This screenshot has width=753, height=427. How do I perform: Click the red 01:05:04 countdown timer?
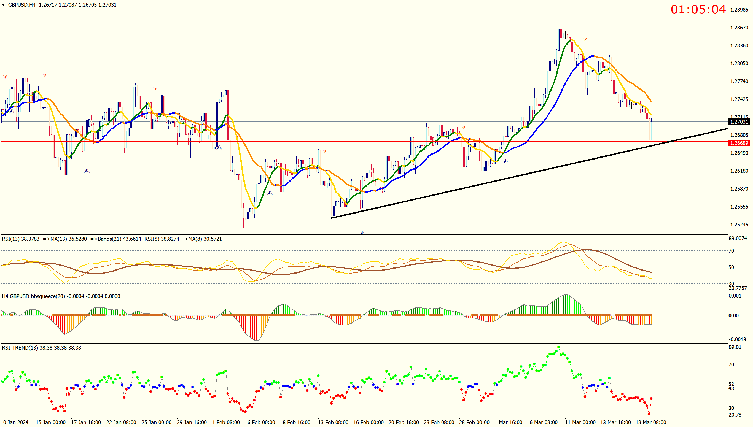[x=698, y=9]
